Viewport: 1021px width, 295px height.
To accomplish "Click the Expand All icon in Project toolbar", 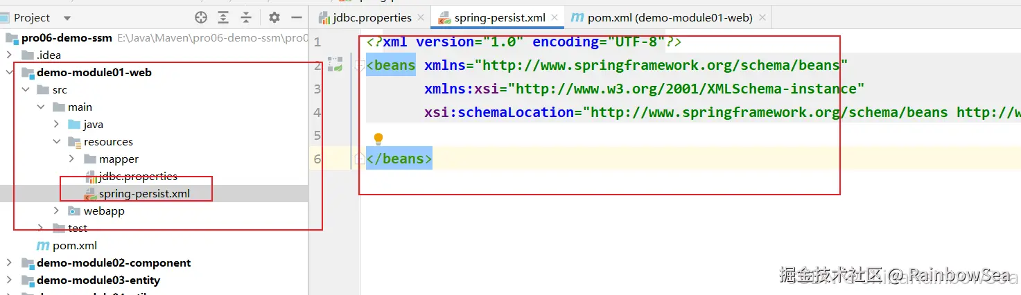I will pyautogui.click(x=223, y=17).
